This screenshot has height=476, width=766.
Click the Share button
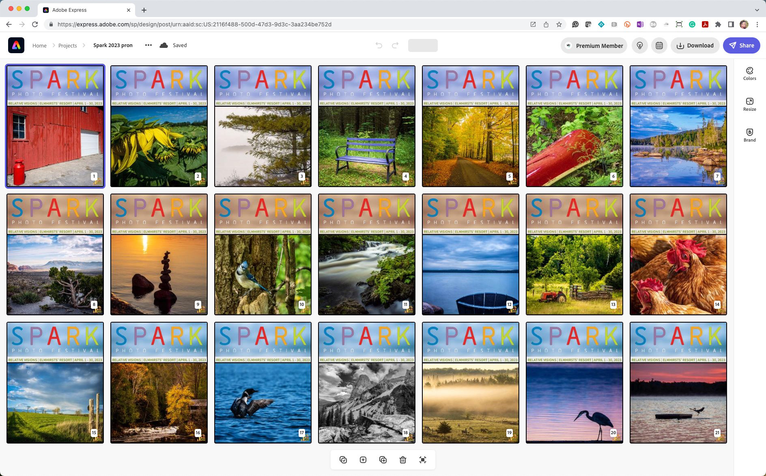click(742, 45)
